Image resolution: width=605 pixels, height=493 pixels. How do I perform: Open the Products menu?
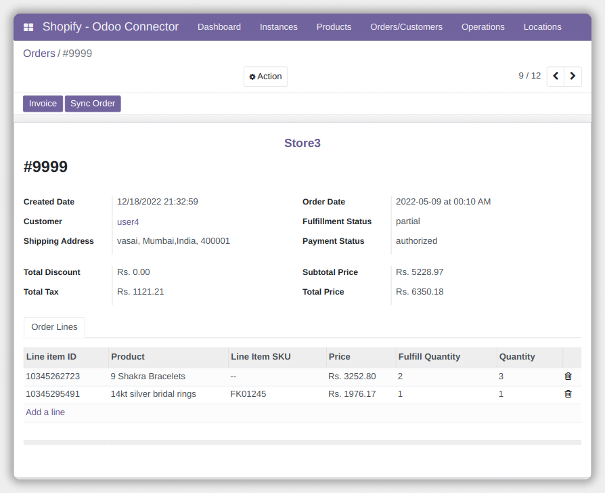[x=334, y=27]
